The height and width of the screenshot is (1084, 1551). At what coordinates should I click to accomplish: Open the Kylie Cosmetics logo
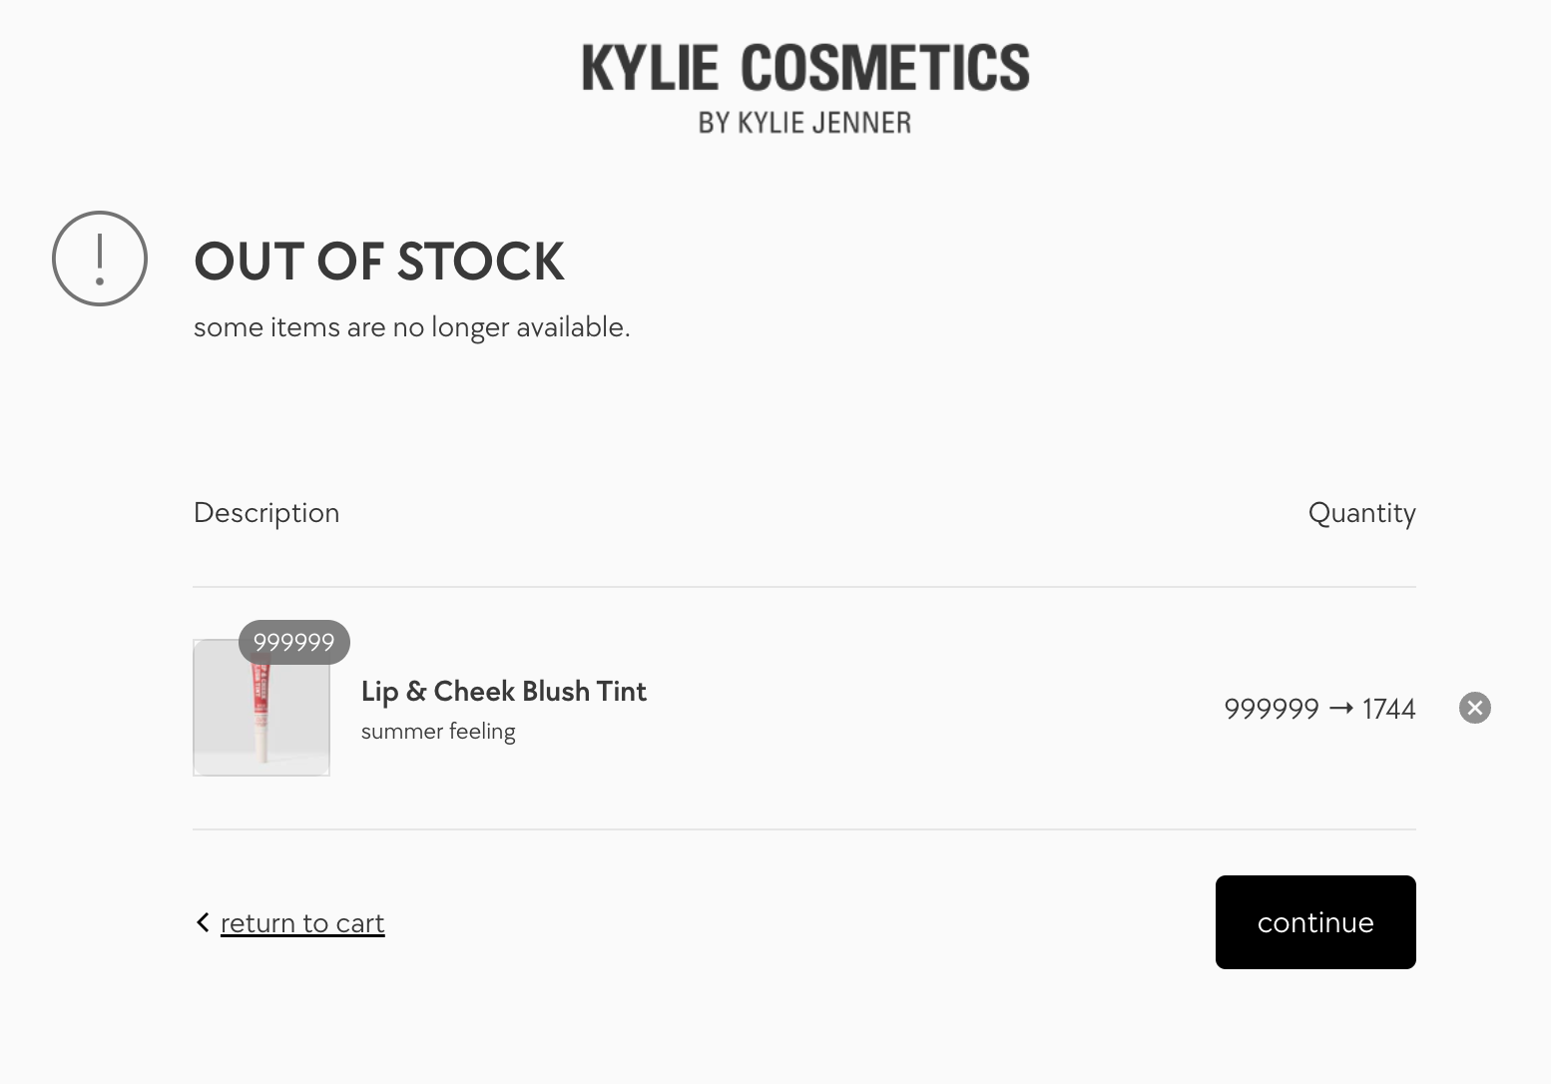tap(804, 87)
